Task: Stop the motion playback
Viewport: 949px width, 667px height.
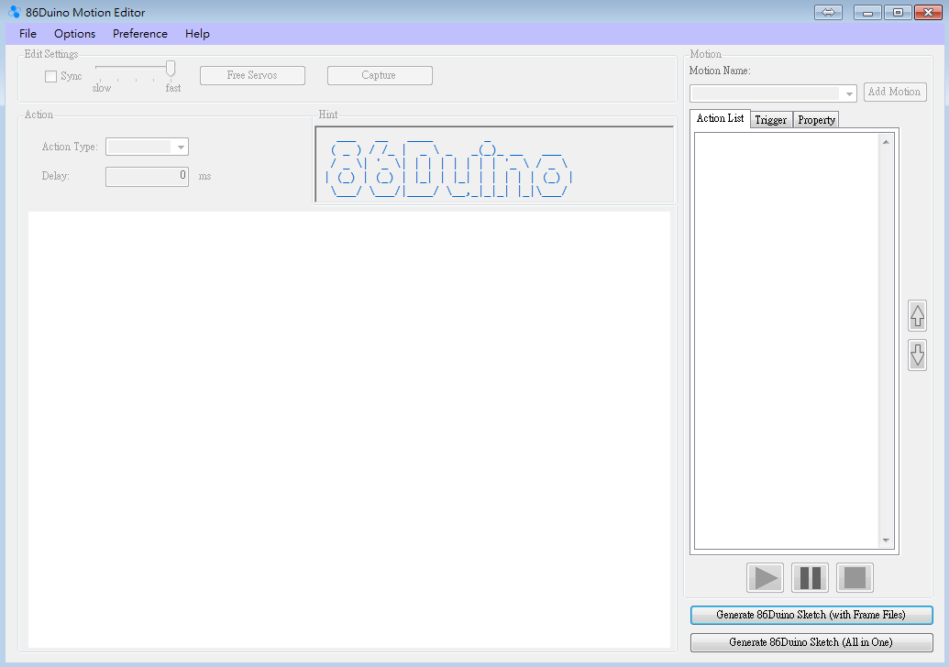Action: [855, 577]
